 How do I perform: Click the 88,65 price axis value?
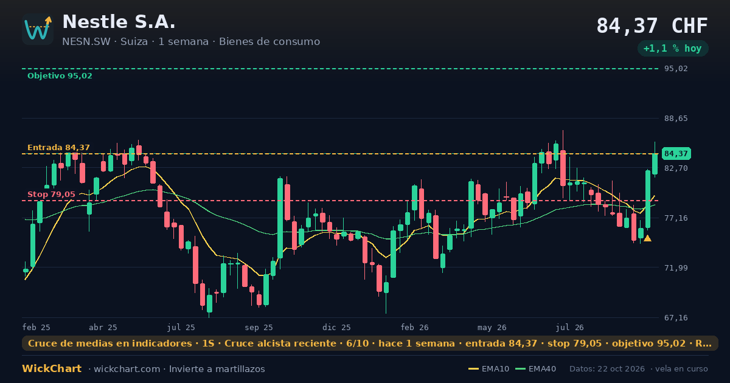tap(676, 119)
